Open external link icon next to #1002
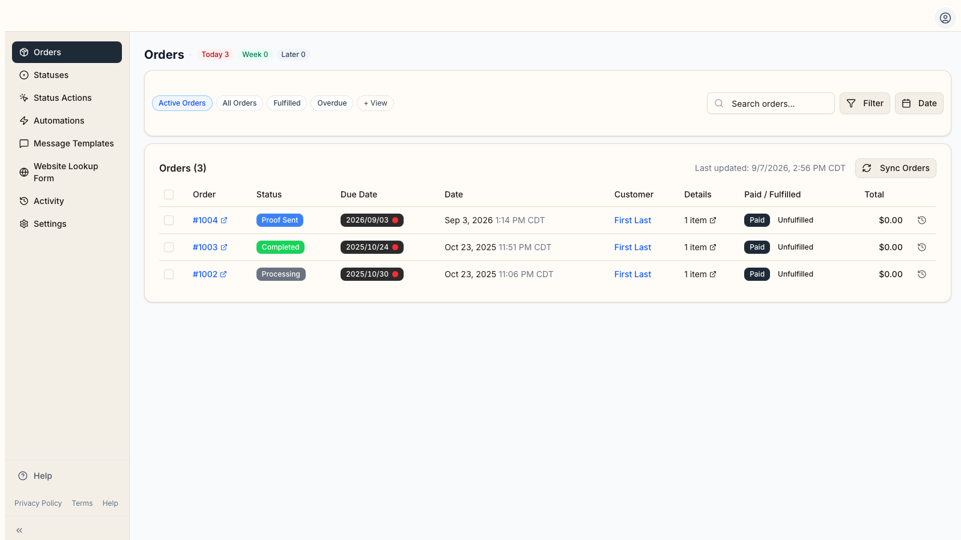This screenshot has height=540, width=961. (223, 274)
